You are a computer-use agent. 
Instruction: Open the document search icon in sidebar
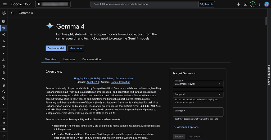(4, 85)
